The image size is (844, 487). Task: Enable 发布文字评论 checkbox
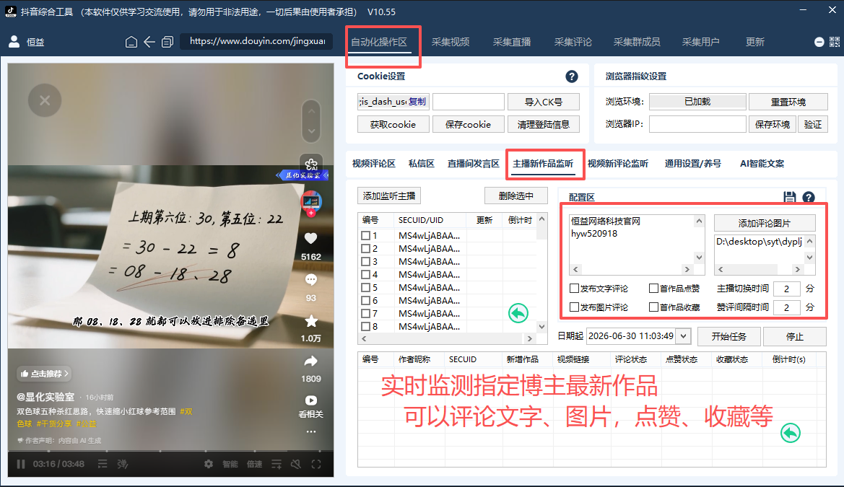[x=574, y=289]
